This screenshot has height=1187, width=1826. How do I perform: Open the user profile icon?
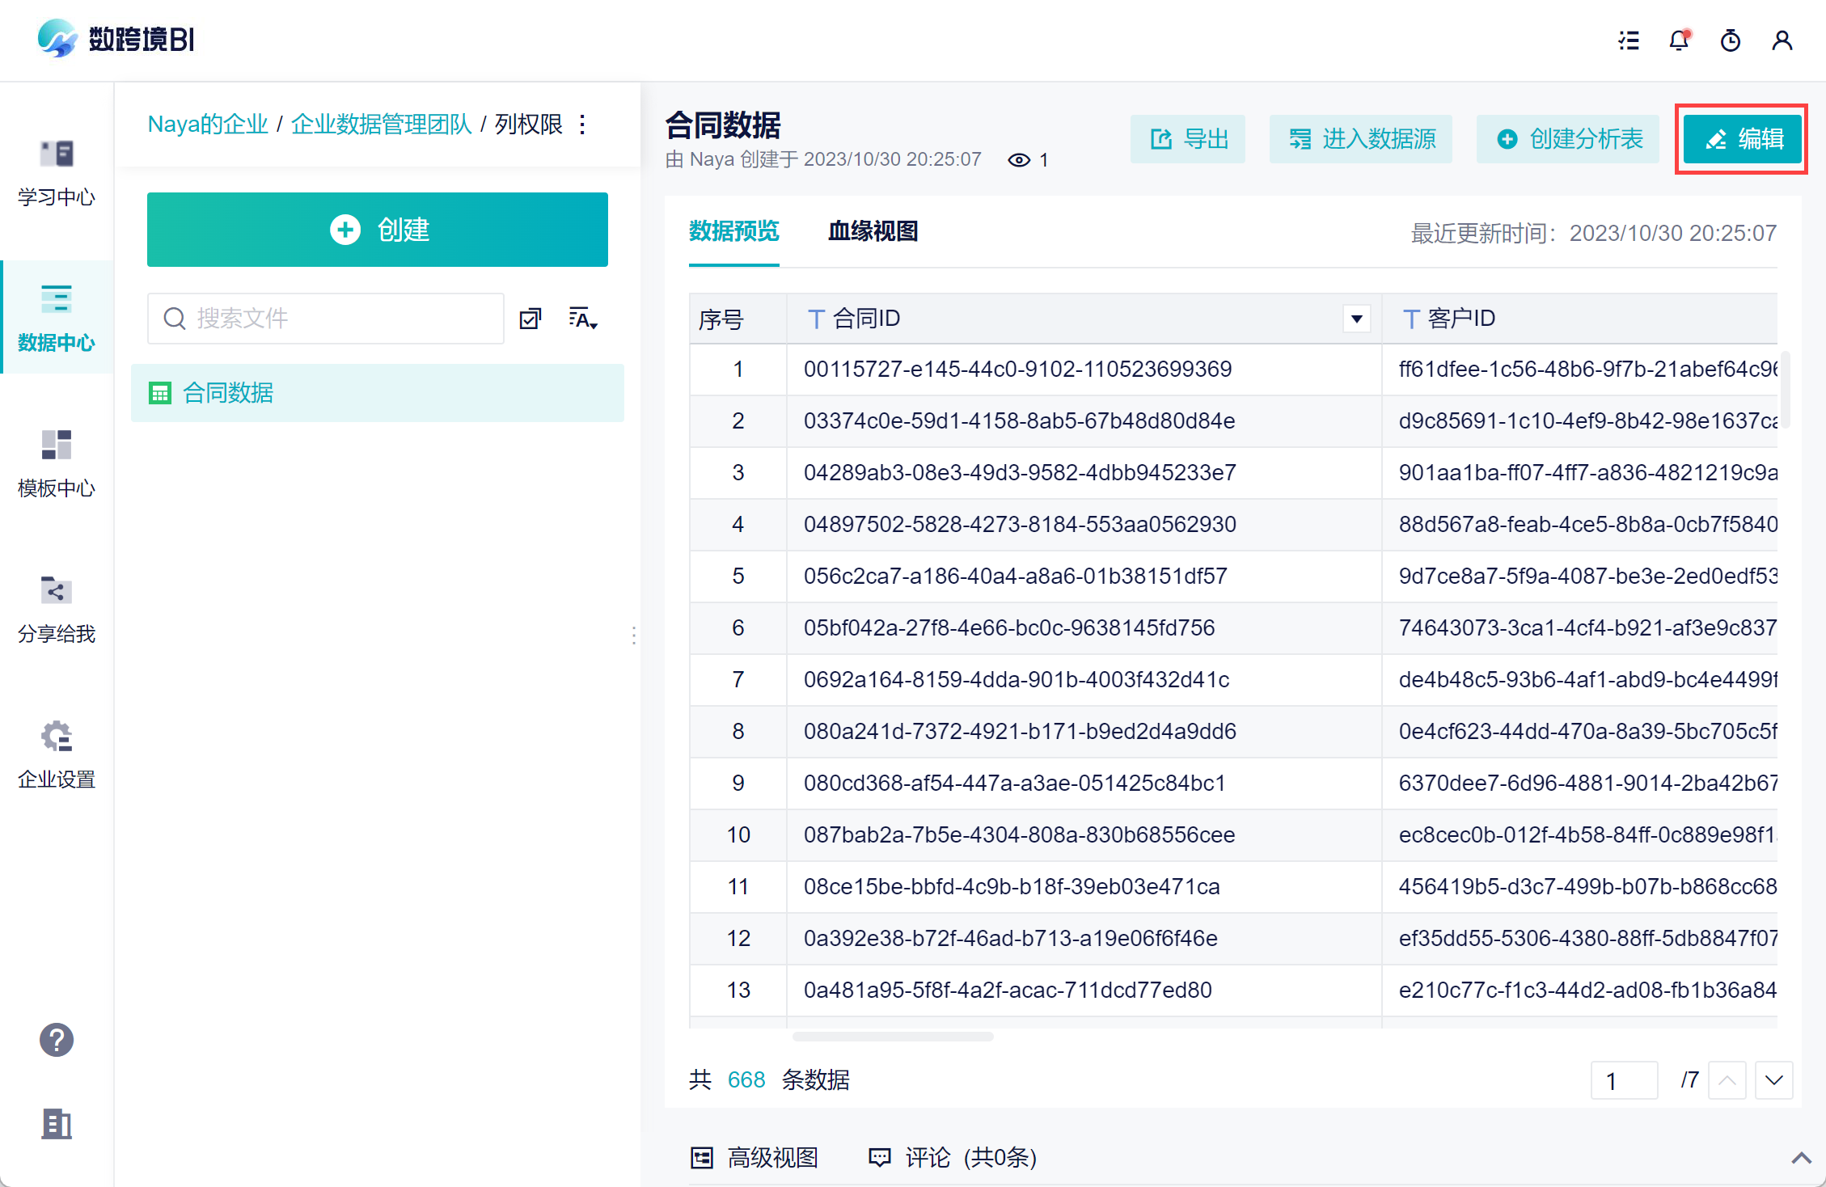coord(1782,40)
